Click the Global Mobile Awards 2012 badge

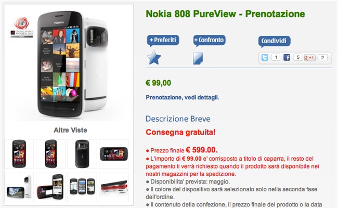click(21, 28)
